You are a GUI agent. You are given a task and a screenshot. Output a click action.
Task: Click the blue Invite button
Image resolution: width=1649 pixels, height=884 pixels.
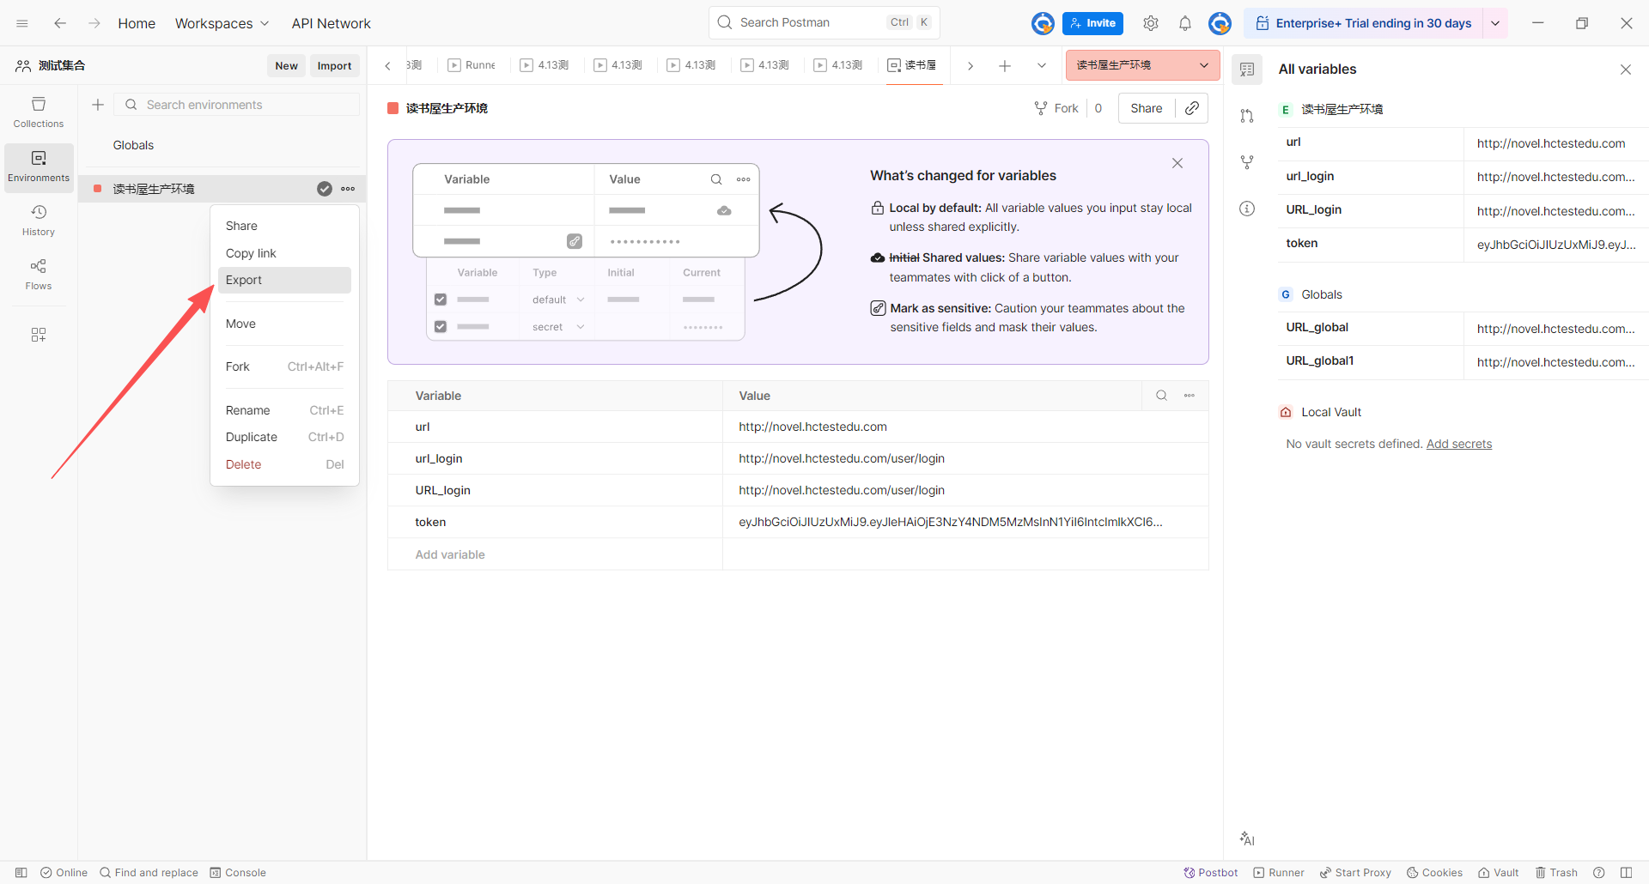[1092, 23]
